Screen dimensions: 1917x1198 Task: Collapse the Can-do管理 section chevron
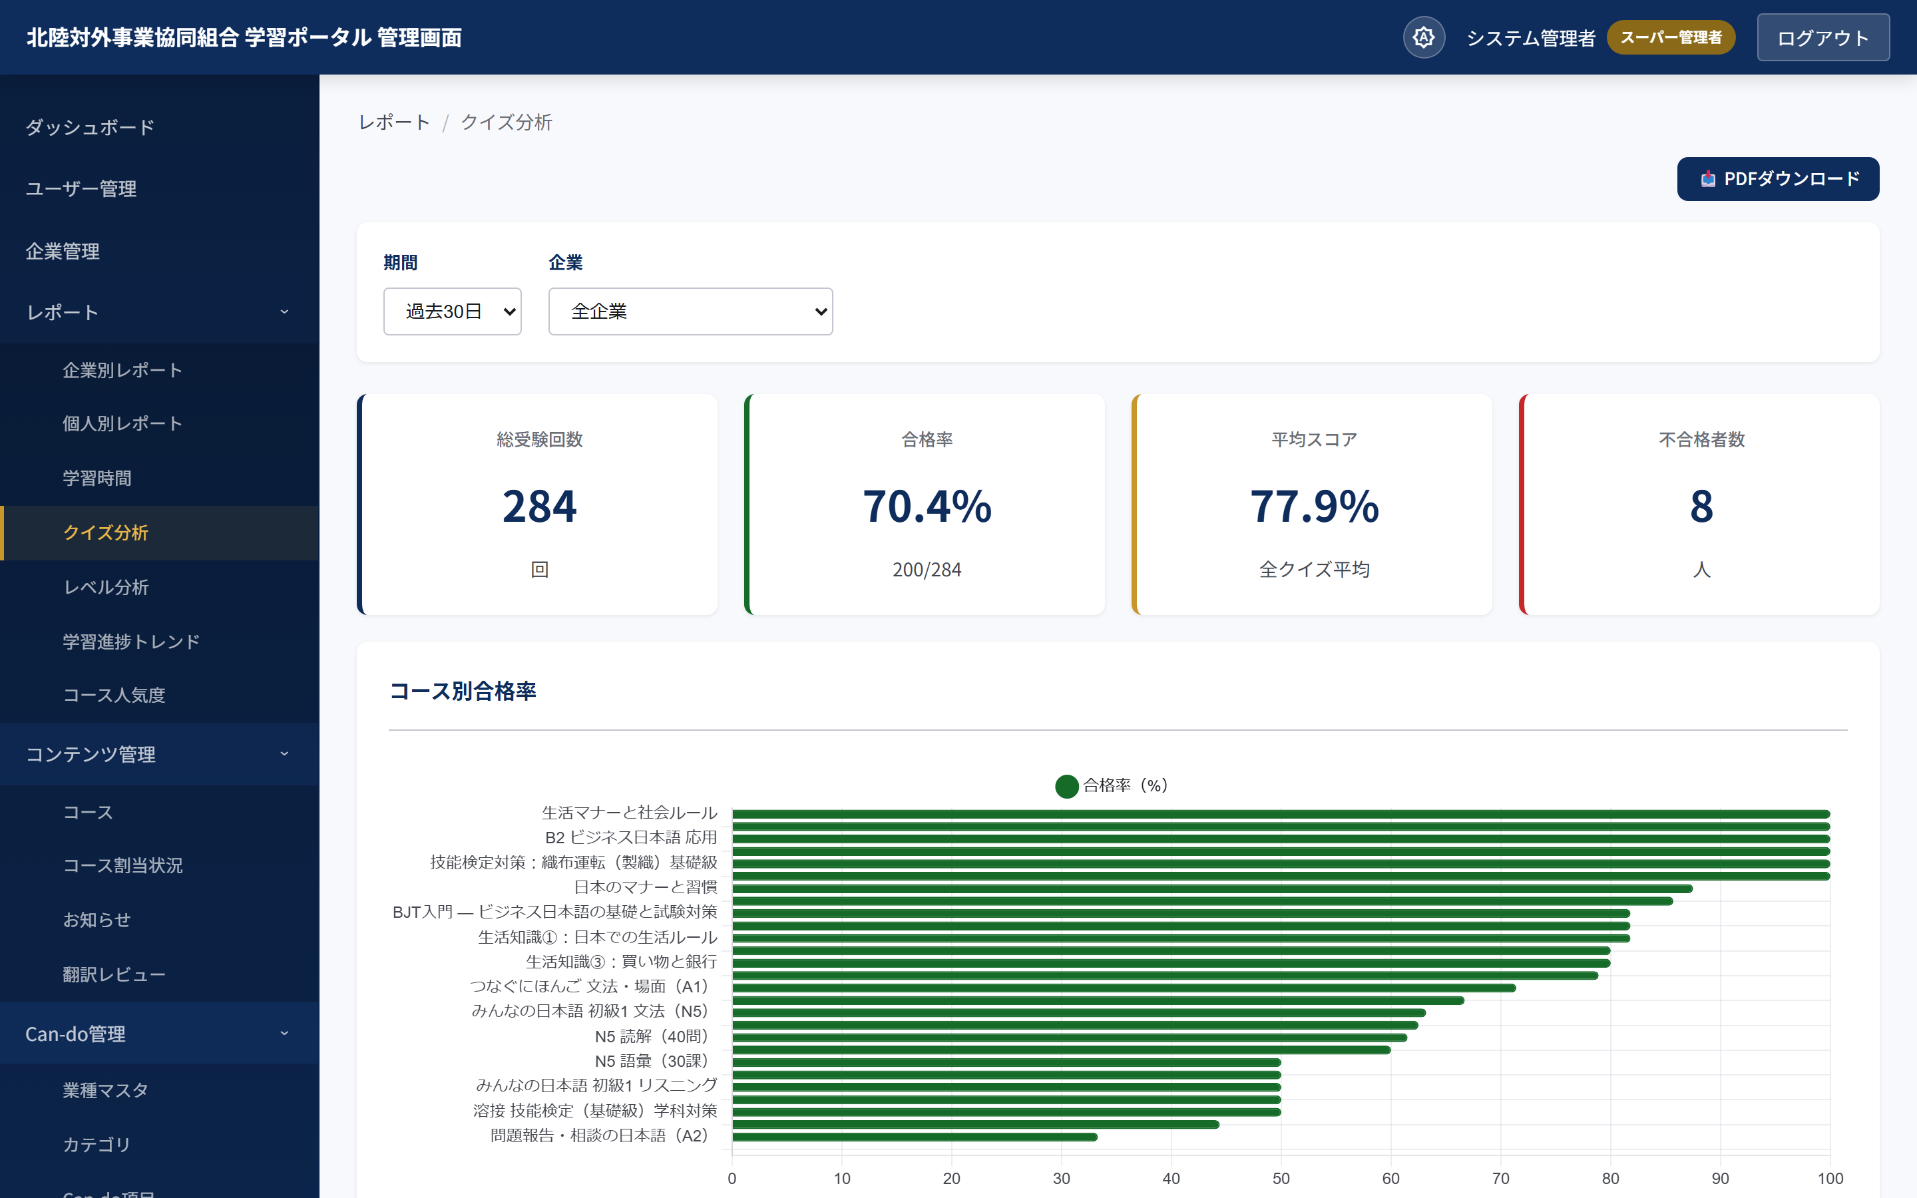(284, 1033)
